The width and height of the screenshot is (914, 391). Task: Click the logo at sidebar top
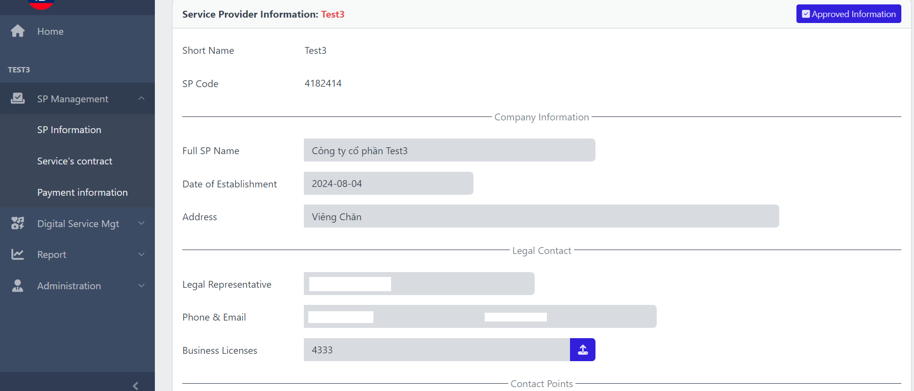point(41,4)
